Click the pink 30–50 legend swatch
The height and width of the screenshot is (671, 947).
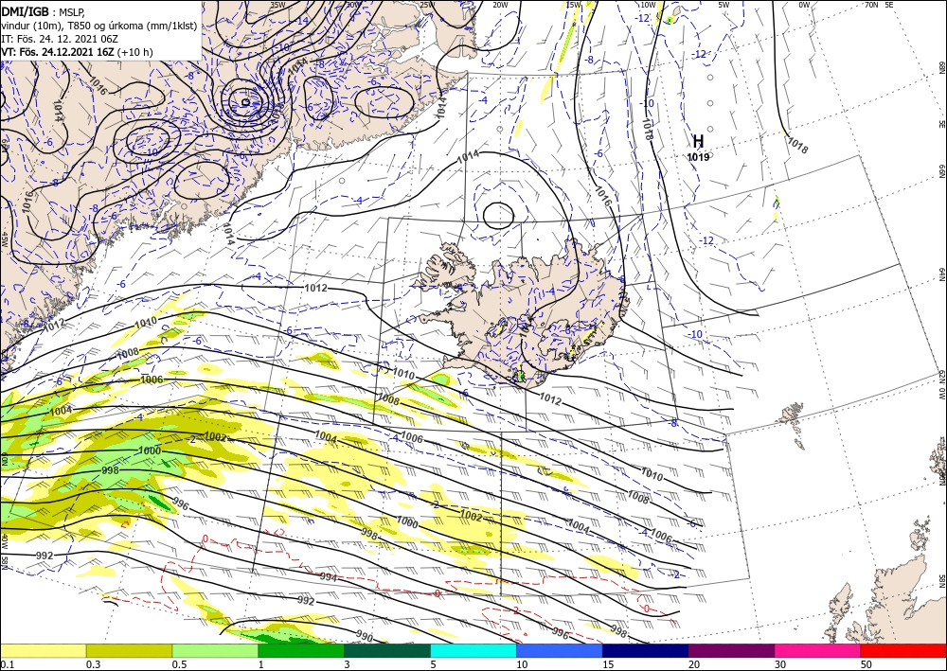coord(818,650)
